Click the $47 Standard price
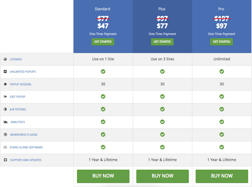 pos(103,26)
